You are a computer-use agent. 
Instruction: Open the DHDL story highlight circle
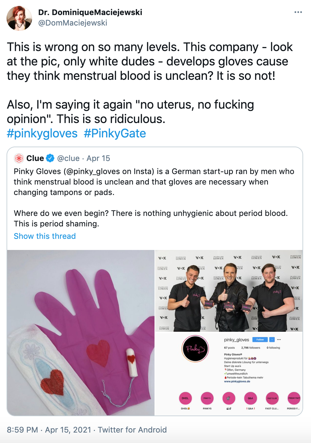point(185,398)
